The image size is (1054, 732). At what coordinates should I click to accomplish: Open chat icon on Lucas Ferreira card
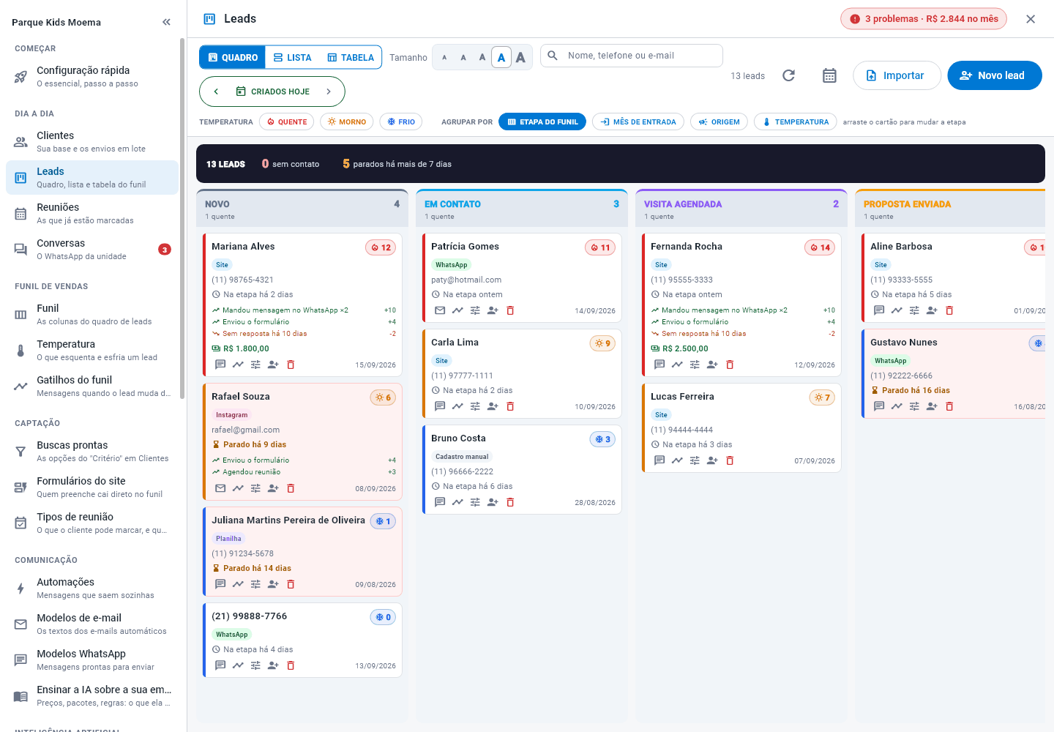click(659, 460)
